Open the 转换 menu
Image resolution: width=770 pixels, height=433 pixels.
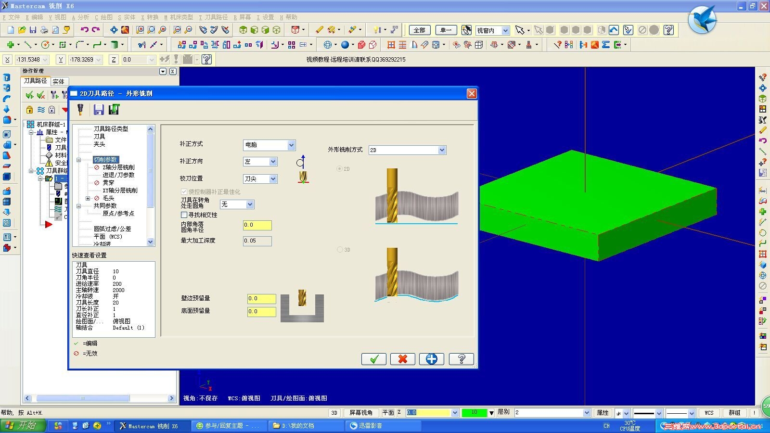150,17
